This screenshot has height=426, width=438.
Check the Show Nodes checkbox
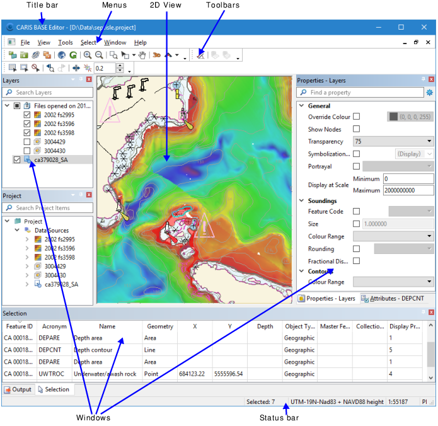point(357,129)
